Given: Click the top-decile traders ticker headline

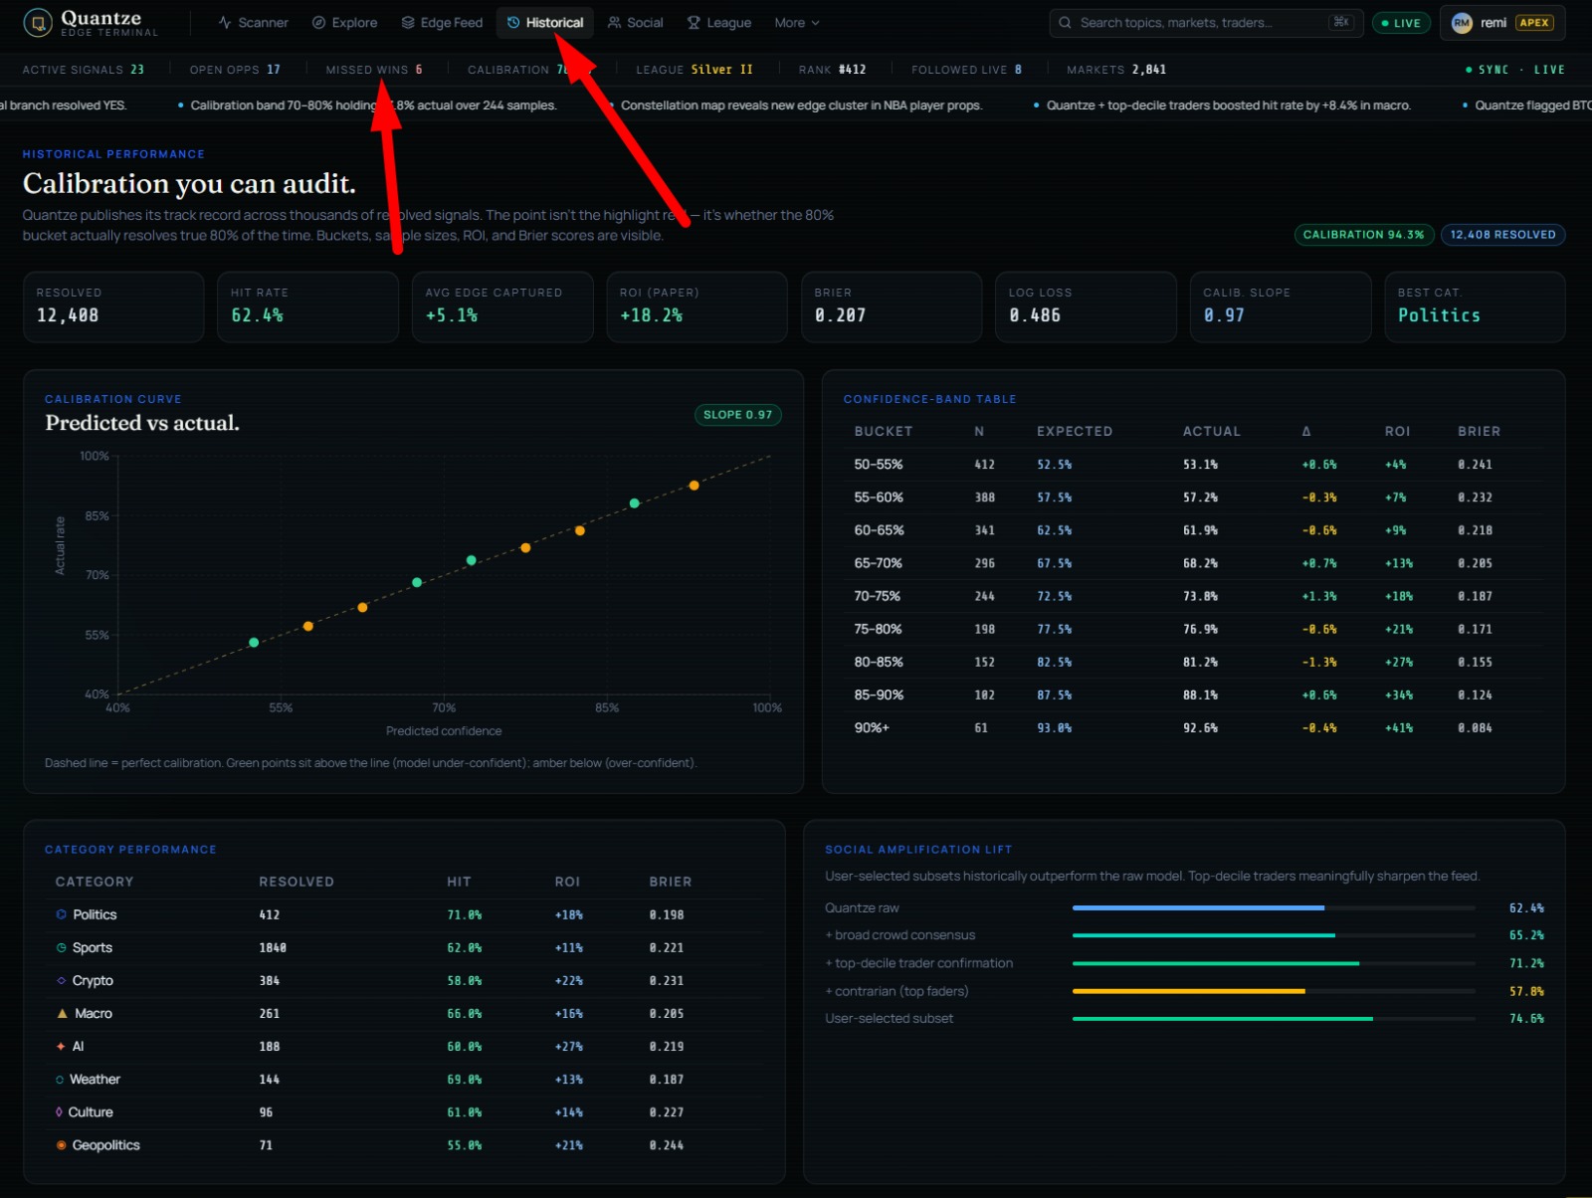Looking at the screenshot, I should 1229,105.
